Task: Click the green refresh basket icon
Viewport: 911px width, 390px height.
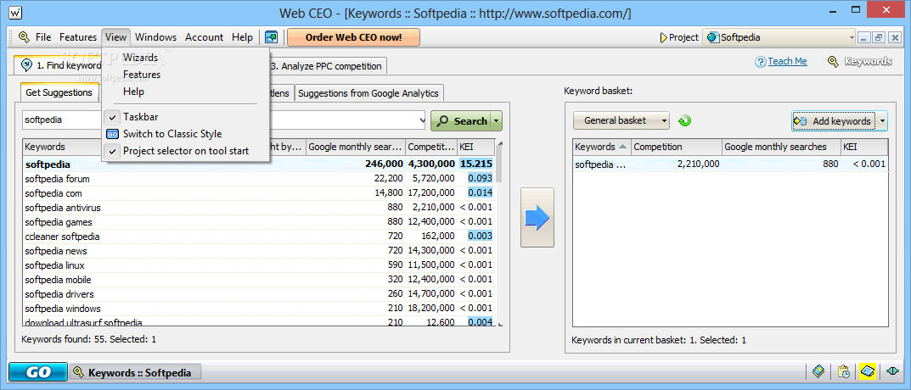Action: coord(685,120)
